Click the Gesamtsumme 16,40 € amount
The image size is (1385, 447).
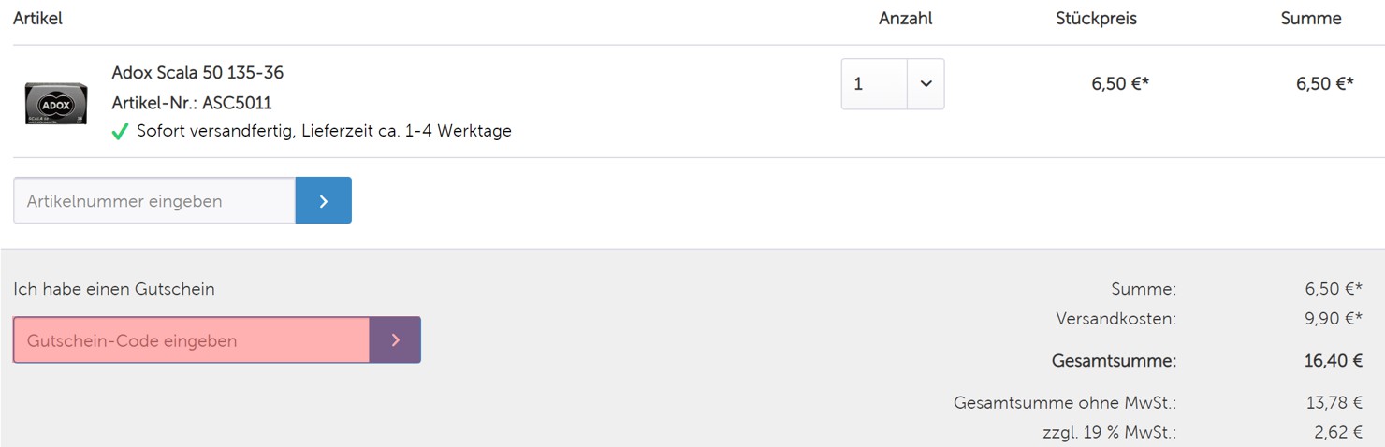[x=1333, y=361]
